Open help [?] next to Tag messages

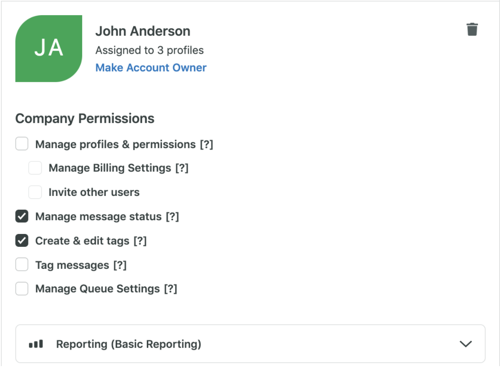coord(120,265)
